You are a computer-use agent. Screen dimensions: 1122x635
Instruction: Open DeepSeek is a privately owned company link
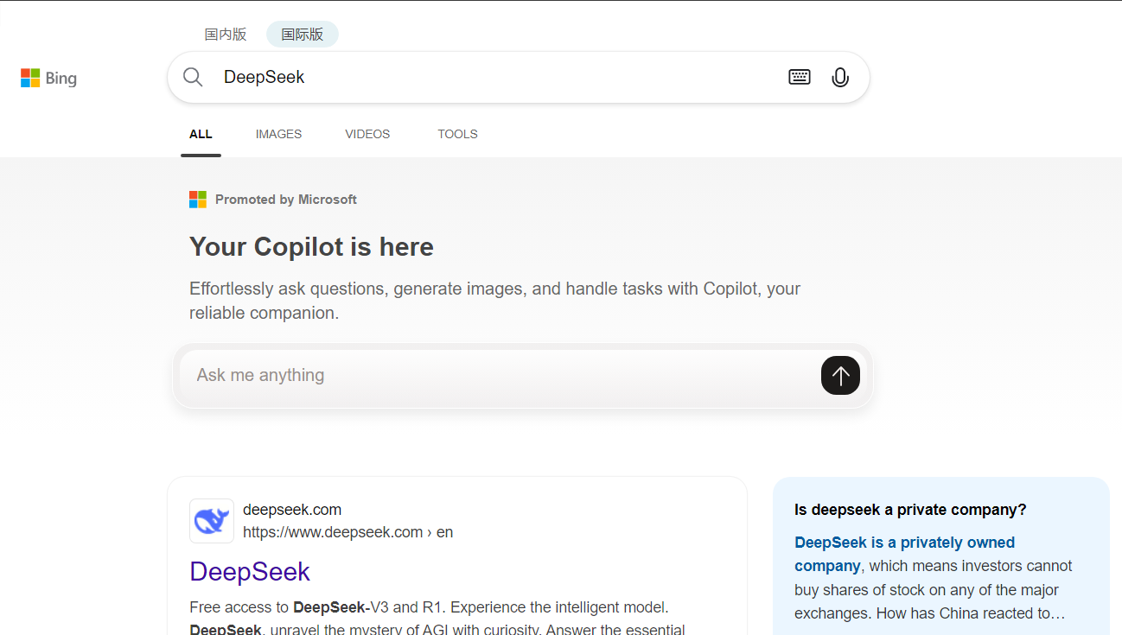(x=904, y=554)
